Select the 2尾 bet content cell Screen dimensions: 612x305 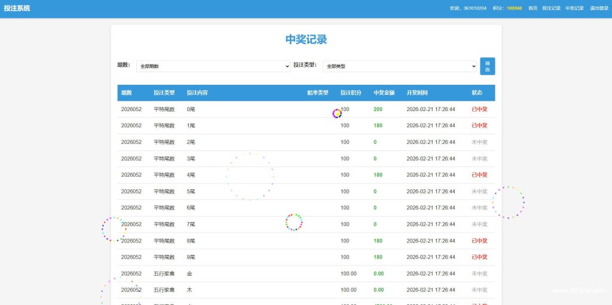tap(191, 142)
